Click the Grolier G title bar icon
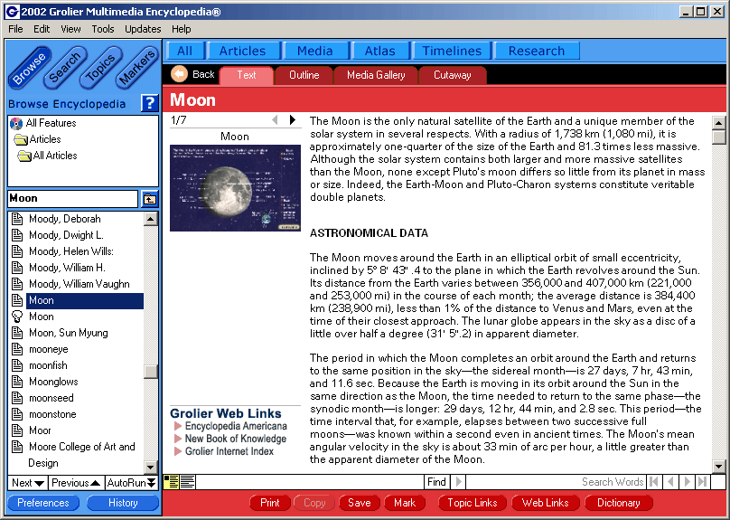 12,12
